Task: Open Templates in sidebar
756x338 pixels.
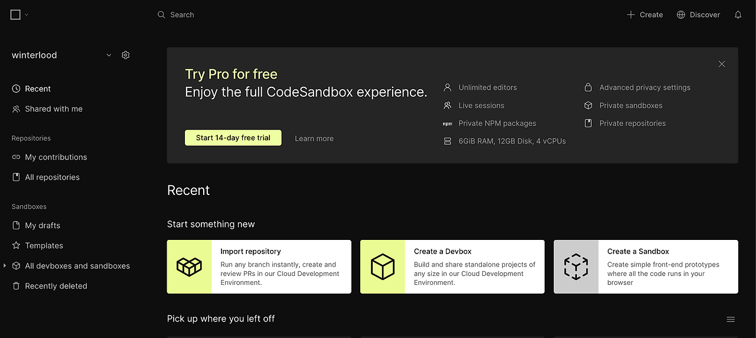Action: (44, 246)
